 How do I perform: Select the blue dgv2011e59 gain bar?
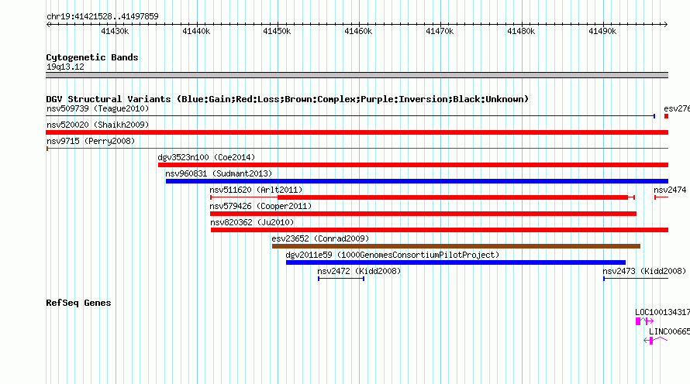pyautogui.click(x=455, y=262)
